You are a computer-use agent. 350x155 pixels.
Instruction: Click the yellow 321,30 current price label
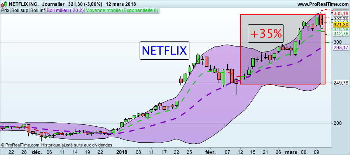tap(341, 24)
